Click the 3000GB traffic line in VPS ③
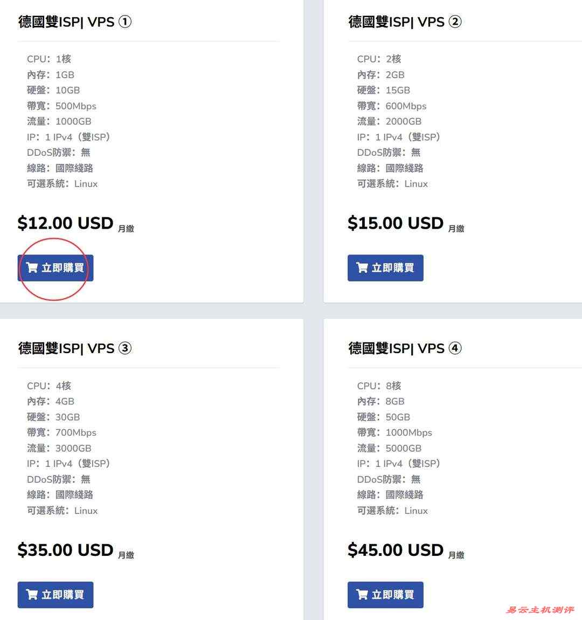The image size is (582, 620). (x=59, y=448)
